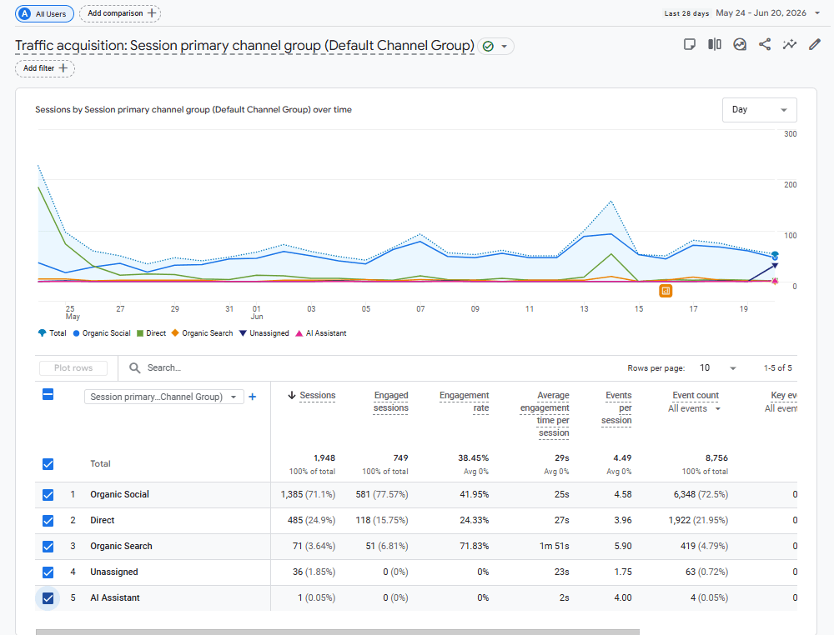Uncheck the AI Assistant row checkbox
This screenshot has height=635, width=834.
(x=48, y=597)
